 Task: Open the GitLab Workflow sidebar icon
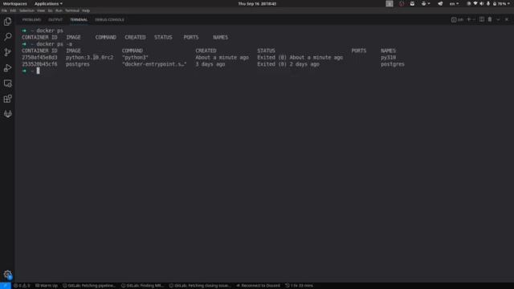pos(7,114)
